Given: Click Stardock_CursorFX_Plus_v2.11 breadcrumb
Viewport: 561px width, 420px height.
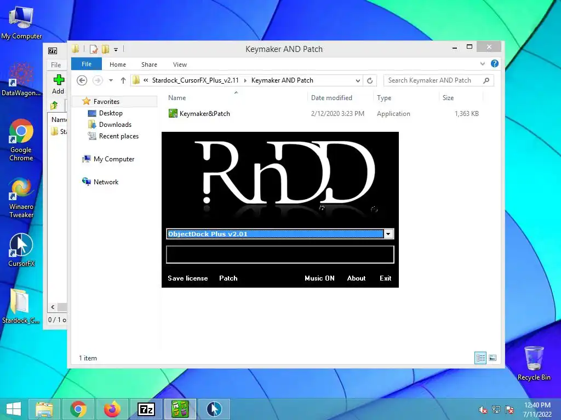Looking at the screenshot, I should (196, 80).
